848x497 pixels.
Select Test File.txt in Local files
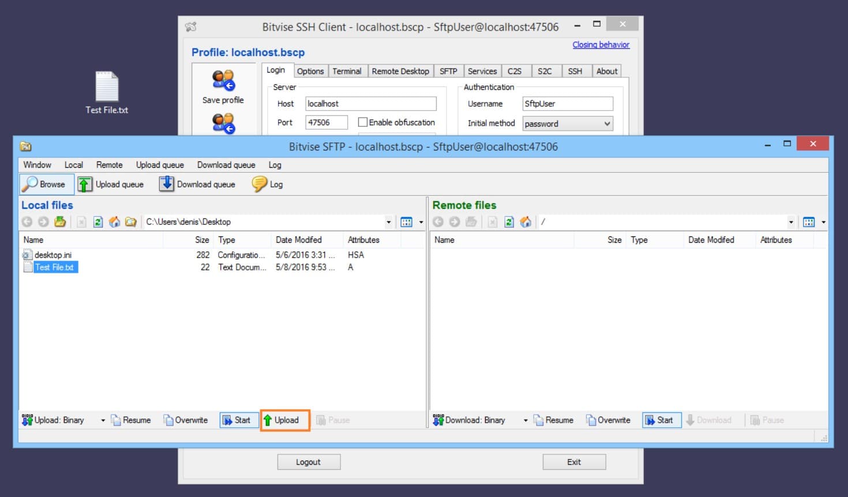54,268
